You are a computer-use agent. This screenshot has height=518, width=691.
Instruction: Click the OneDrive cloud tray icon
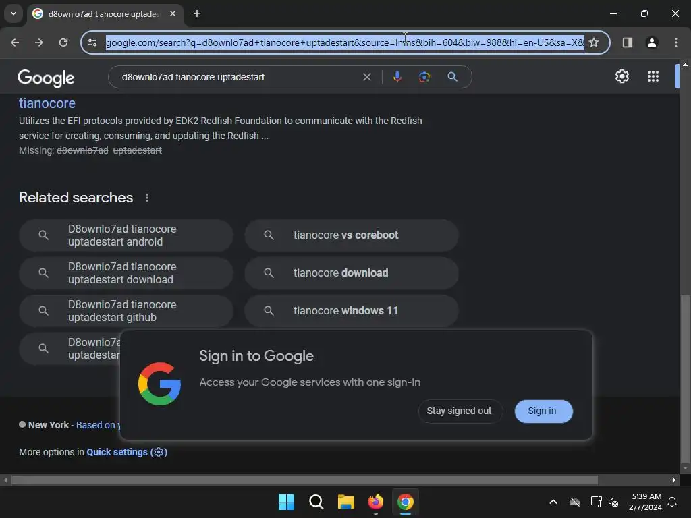click(575, 502)
